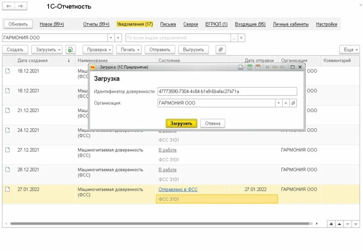The width and height of the screenshot is (363, 251).
Task: Open the Настройки tab
Action: click(326, 24)
